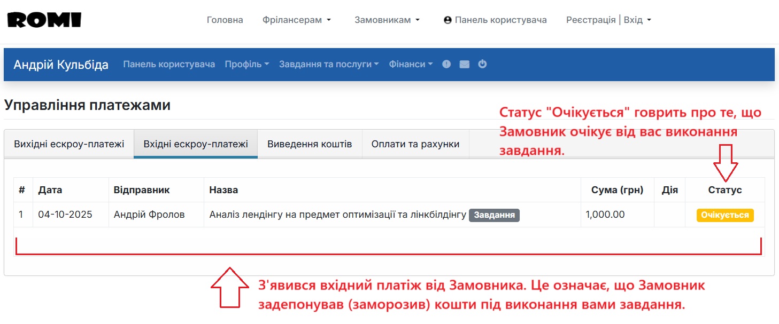The image size is (779, 324).
Task: Open notifications via the exclamation icon
Action: [446, 64]
